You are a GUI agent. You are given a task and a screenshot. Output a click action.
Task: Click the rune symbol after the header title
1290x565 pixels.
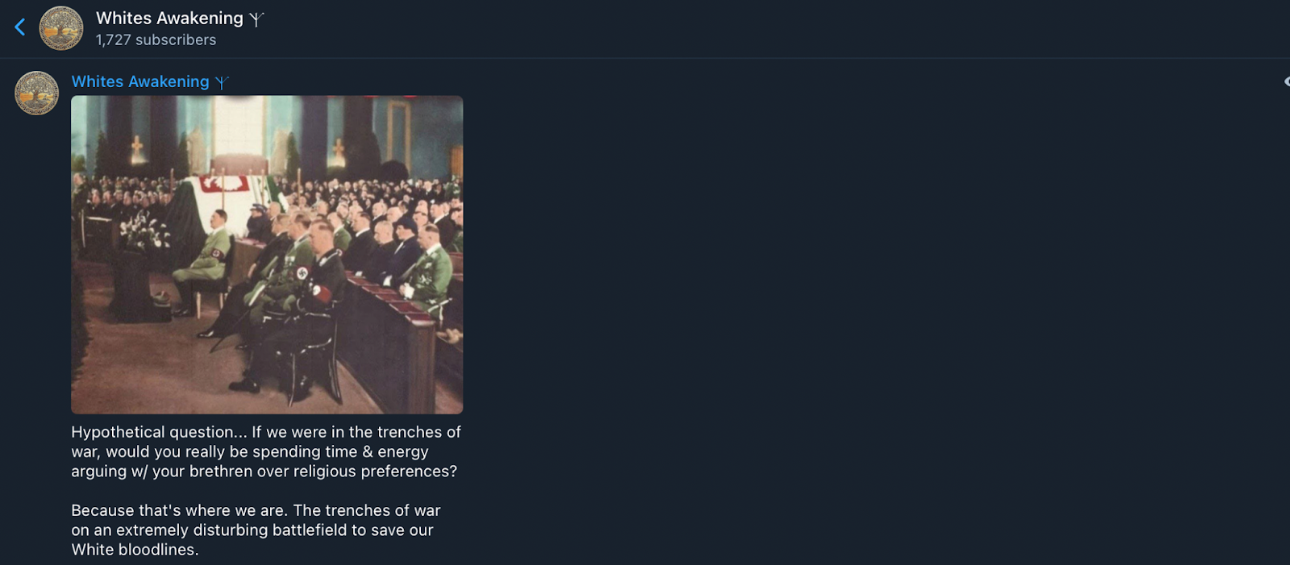[256, 19]
